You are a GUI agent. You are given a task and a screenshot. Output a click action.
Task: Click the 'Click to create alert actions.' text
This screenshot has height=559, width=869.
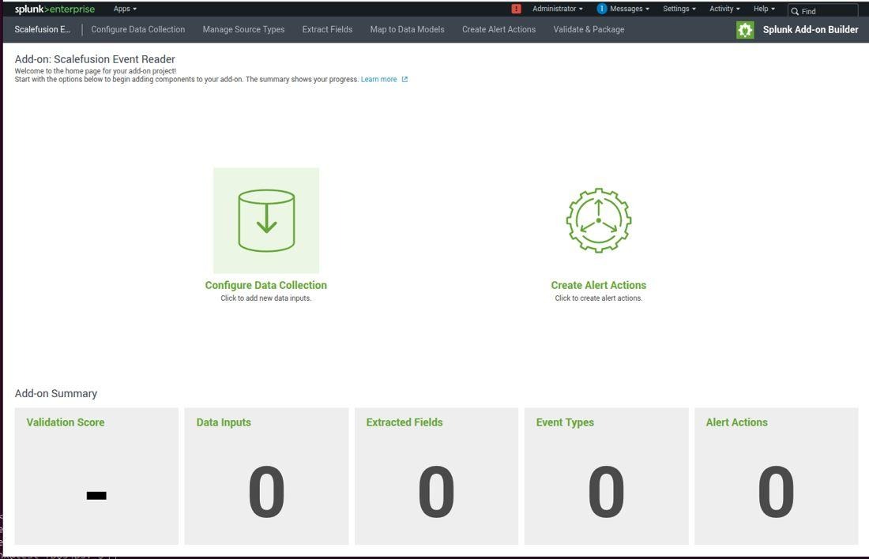click(599, 298)
